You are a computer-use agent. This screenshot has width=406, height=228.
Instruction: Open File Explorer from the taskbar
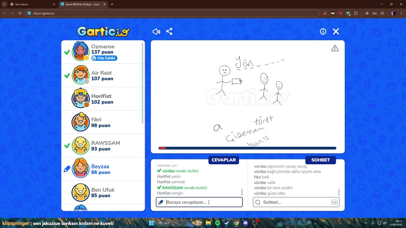pyautogui.click(x=208, y=223)
